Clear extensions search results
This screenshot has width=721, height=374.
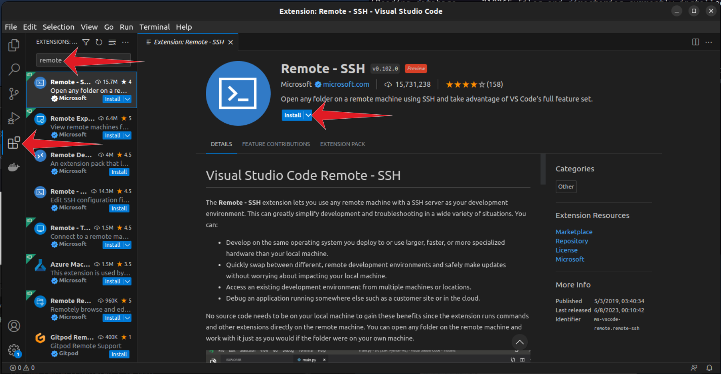click(x=112, y=42)
